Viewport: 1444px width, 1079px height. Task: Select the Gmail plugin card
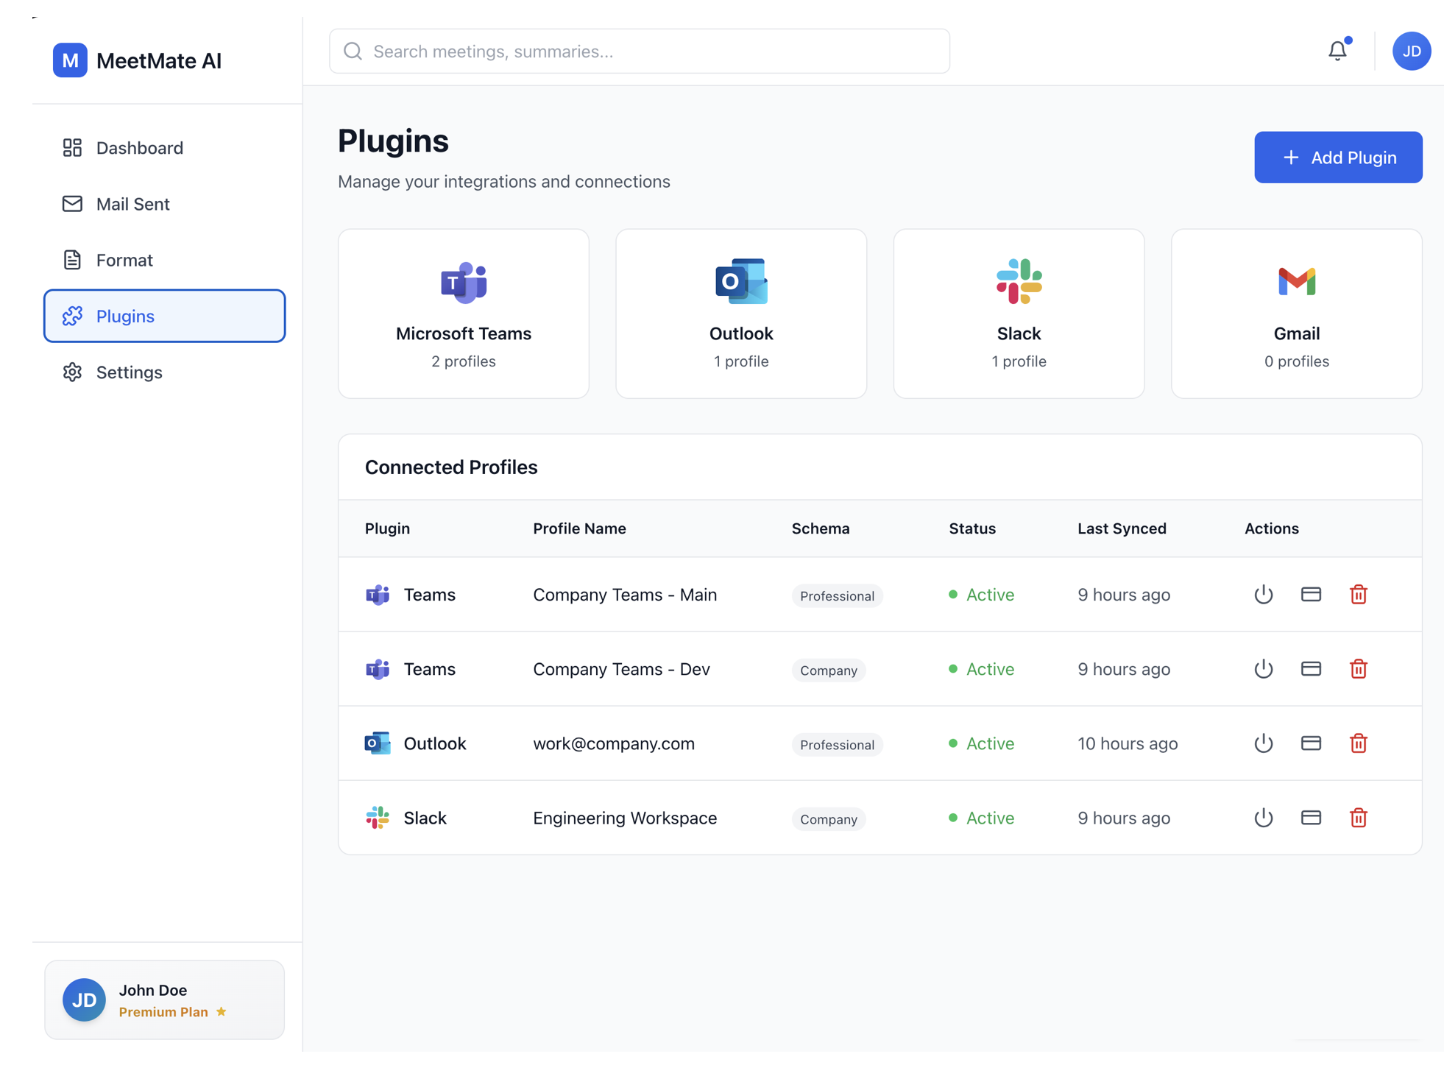pos(1295,314)
